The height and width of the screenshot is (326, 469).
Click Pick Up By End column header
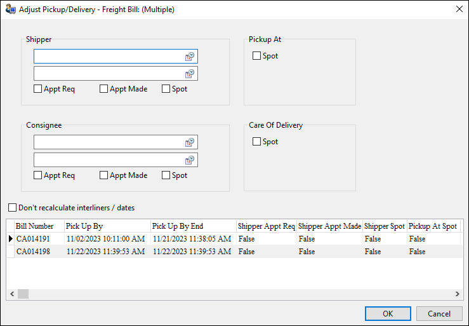click(192, 226)
